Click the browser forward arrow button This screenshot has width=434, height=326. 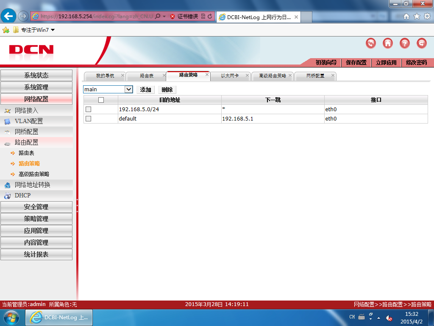(x=23, y=17)
